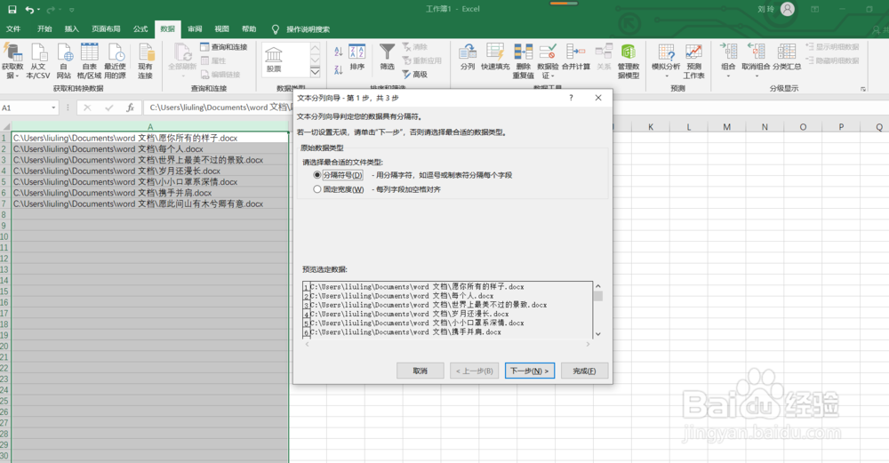The width and height of the screenshot is (889, 463).
Task: Click Cancel (取消) in the wizard
Action: (420, 371)
